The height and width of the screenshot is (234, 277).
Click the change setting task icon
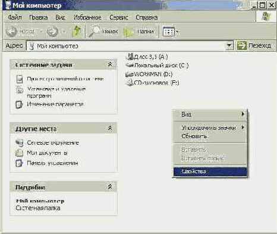[x=19, y=104]
